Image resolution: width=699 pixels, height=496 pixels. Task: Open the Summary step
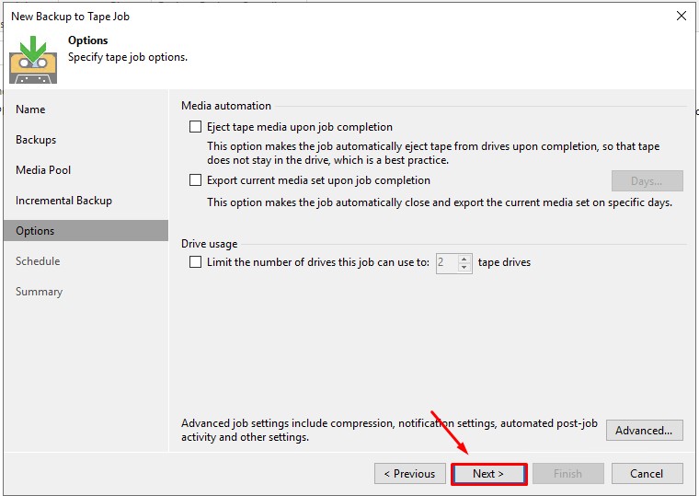tap(39, 292)
